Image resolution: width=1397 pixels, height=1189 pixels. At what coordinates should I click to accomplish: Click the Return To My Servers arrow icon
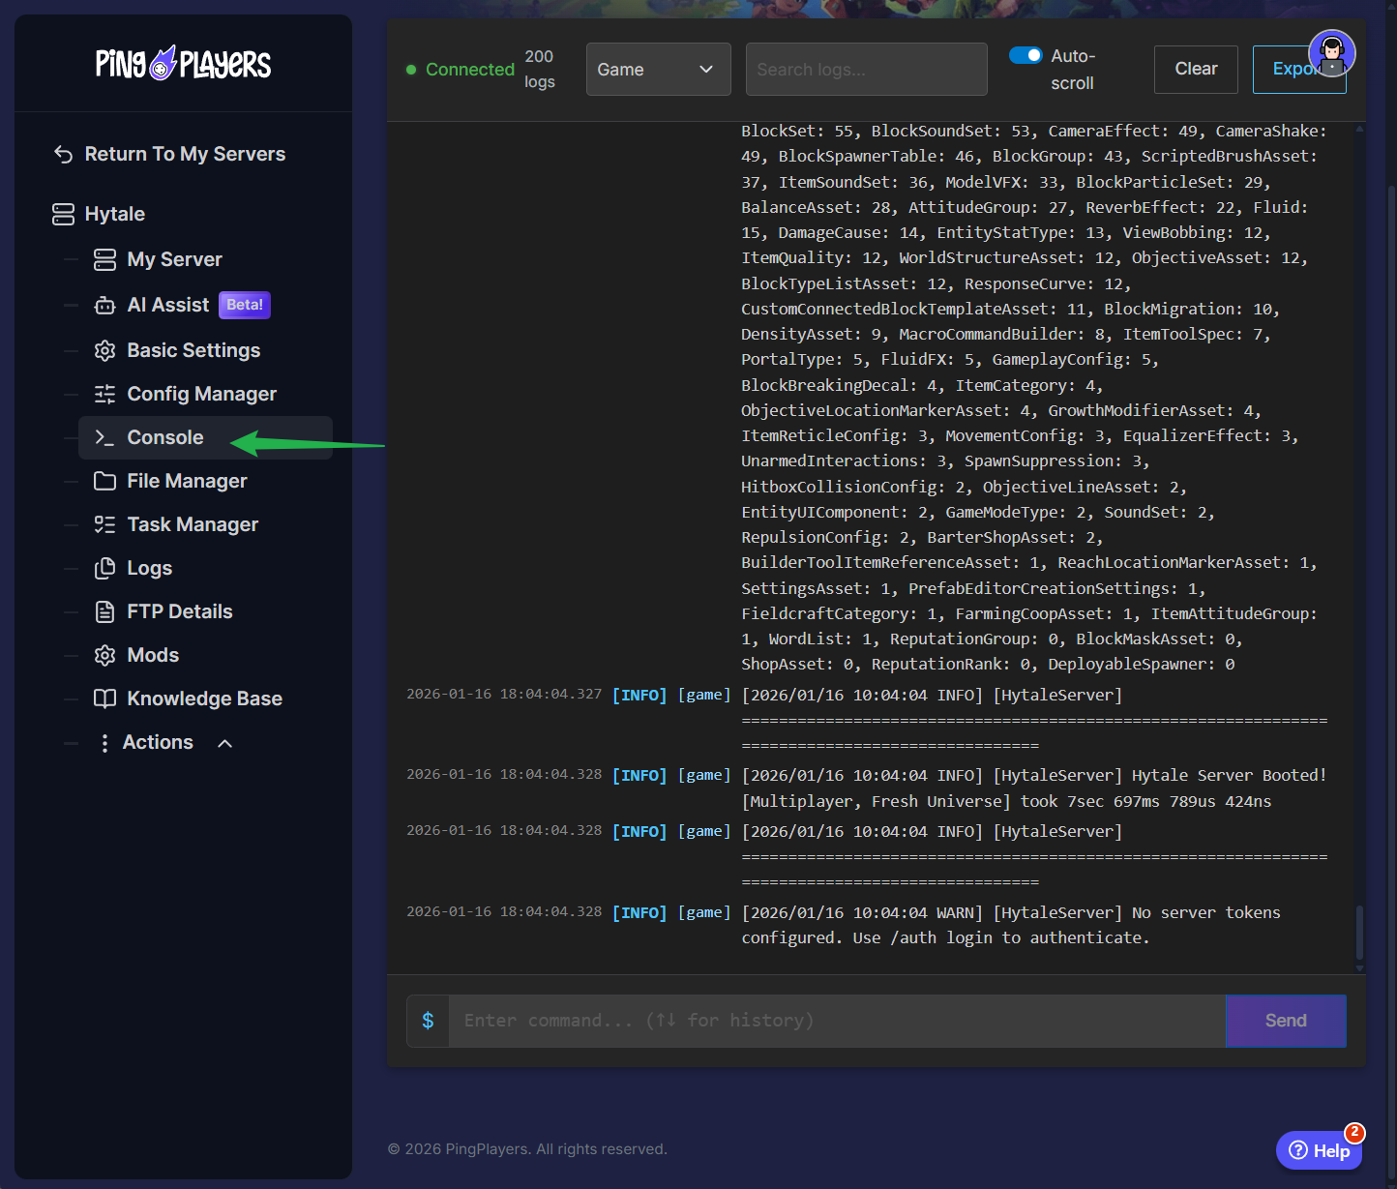[64, 155]
